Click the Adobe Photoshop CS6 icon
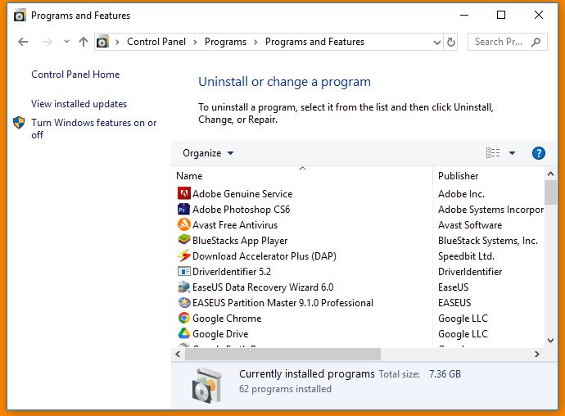The image size is (565, 416). tap(183, 209)
